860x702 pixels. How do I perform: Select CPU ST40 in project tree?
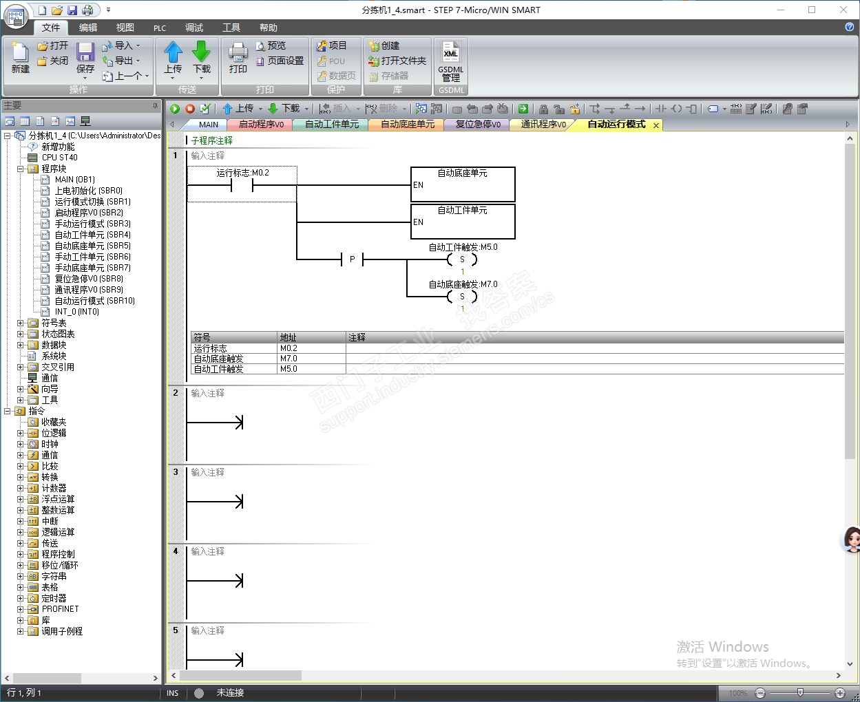[x=60, y=158]
